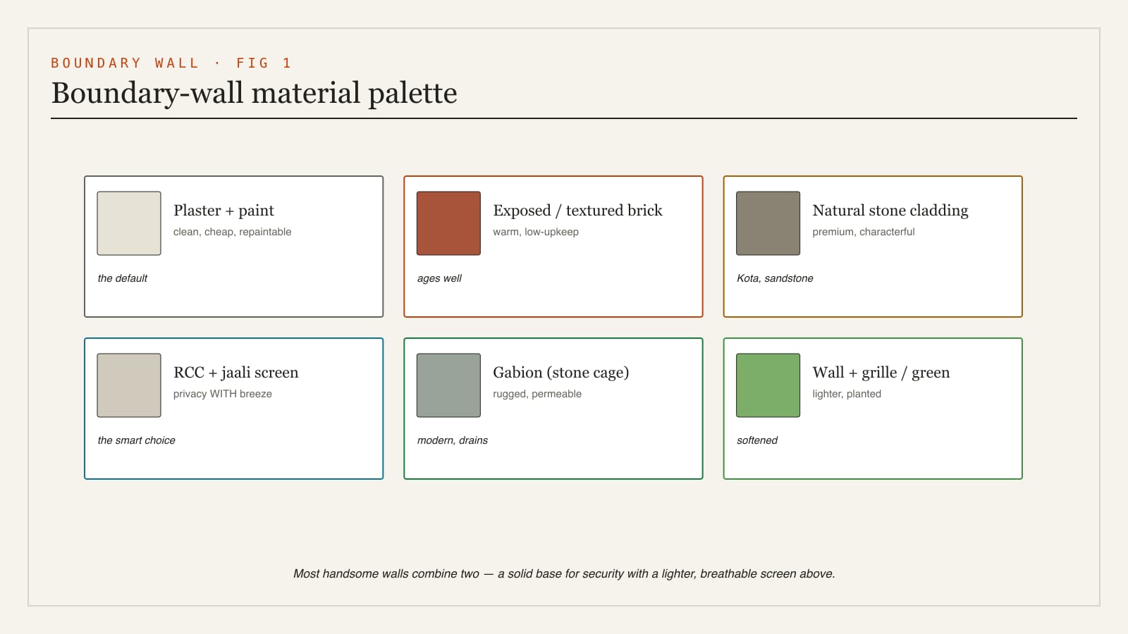Click the 'modern, drains' italic note
Screen dimensions: 1128x634
[453, 440]
